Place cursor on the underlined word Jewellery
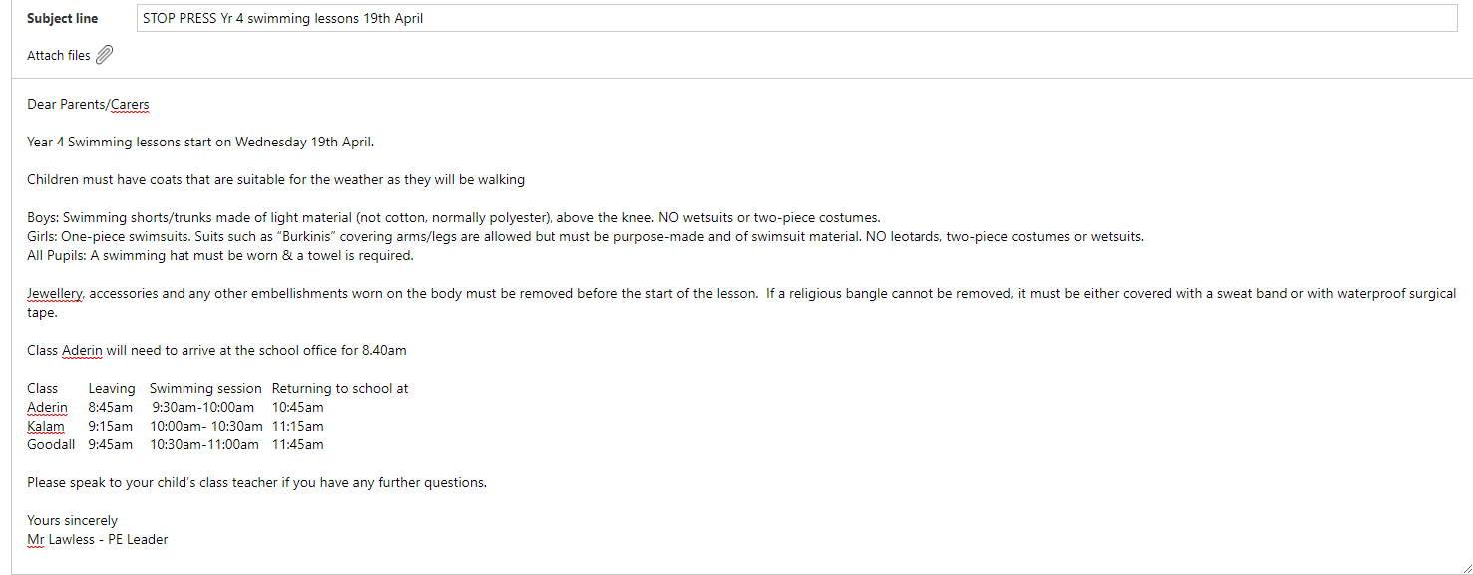The image size is (1473, 575). [55, 294]
